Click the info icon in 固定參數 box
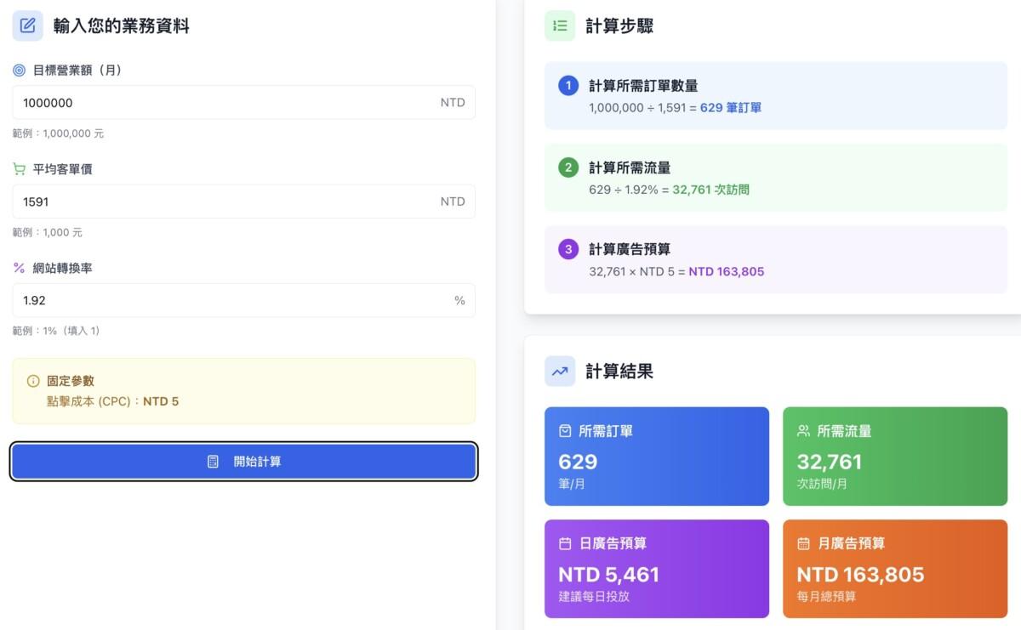1021x630 pixels. (33, 381)
